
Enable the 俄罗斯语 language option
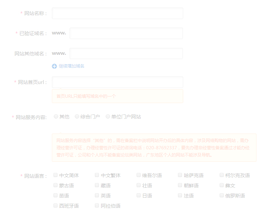tap(221, 195)
